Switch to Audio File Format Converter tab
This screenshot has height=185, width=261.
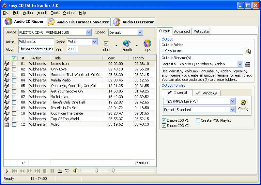pyautogui.click(x=78, y=22)
